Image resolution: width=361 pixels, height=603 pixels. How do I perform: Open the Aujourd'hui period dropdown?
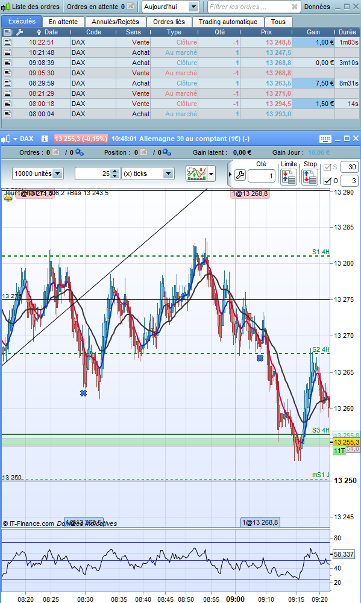point(171,7)
